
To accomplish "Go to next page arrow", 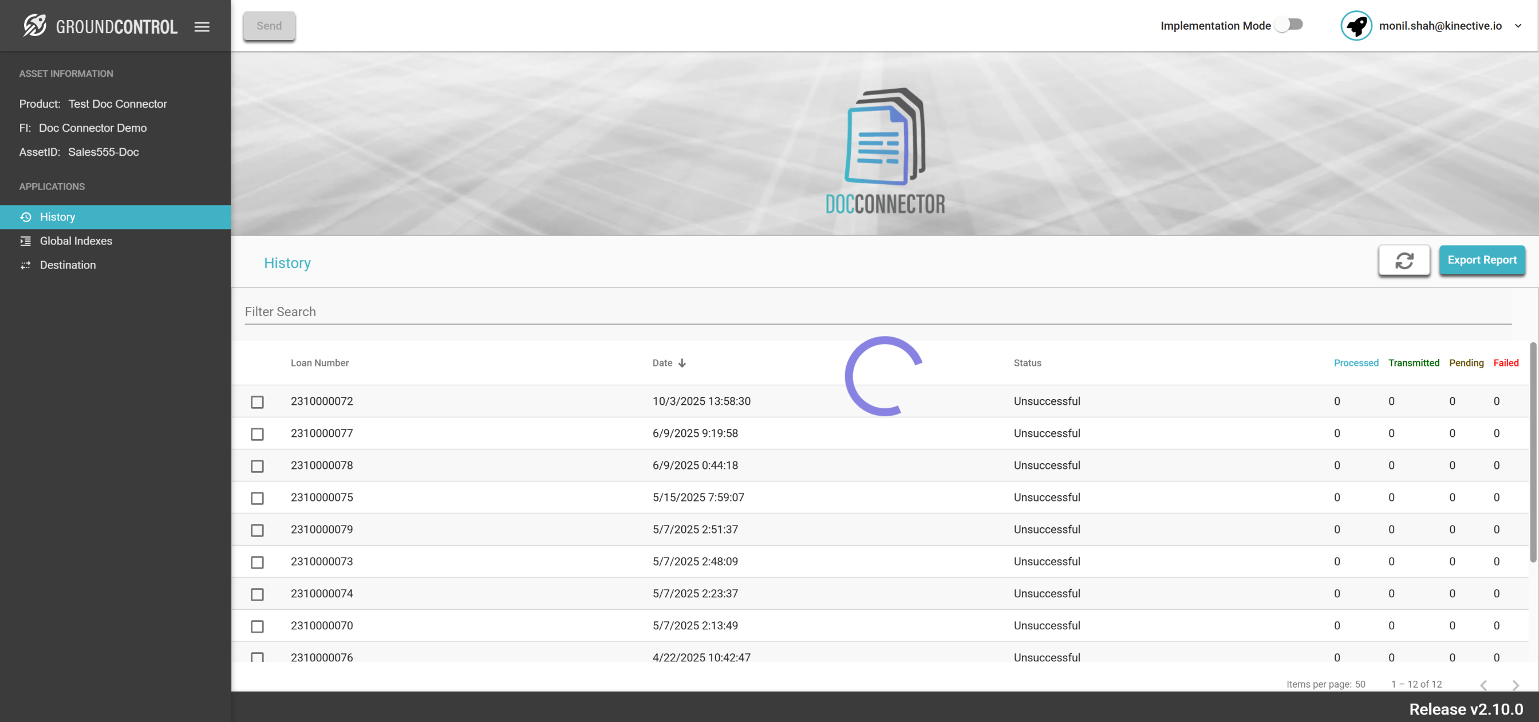I will [x=1514, y=685].
